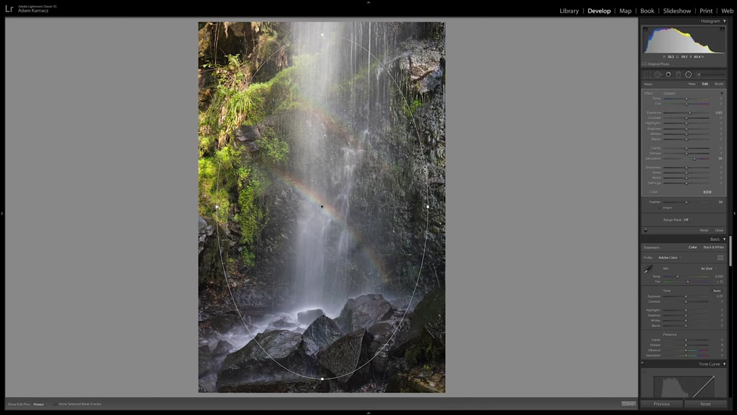
Task: Show the filmstrip using bottom edge arrow
Action: 368,413
